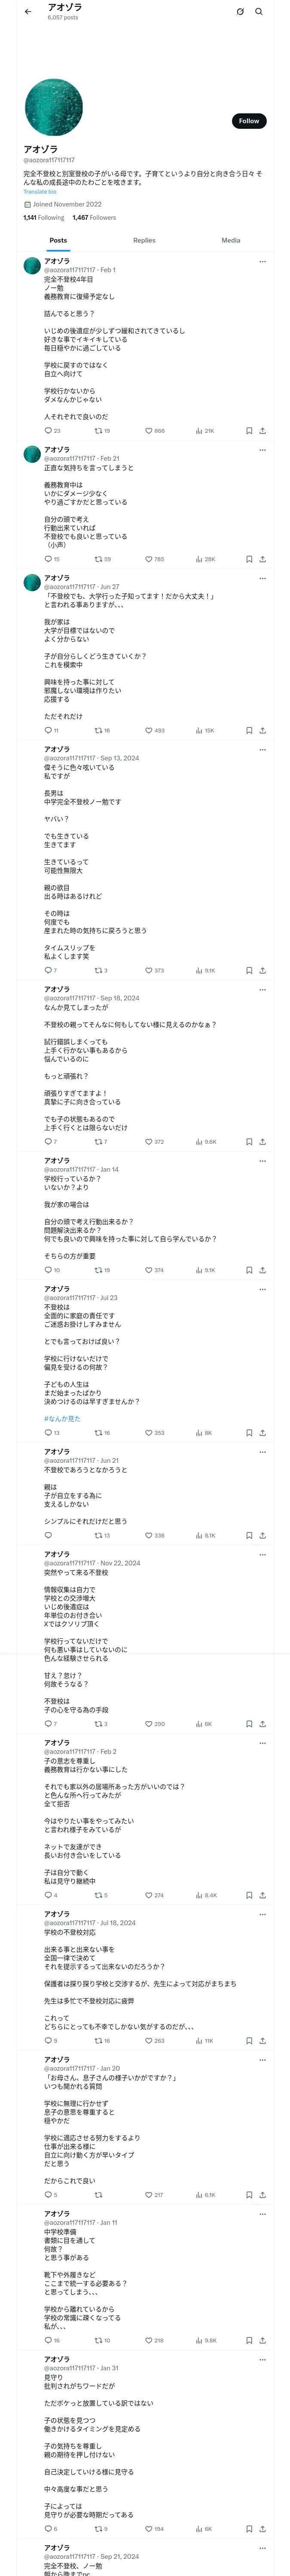Switch to the Media tab
The image size is (290, 2576).
(x=230, y=240)
